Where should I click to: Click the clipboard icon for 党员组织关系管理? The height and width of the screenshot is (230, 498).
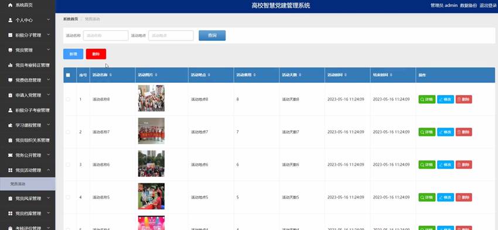10,140
